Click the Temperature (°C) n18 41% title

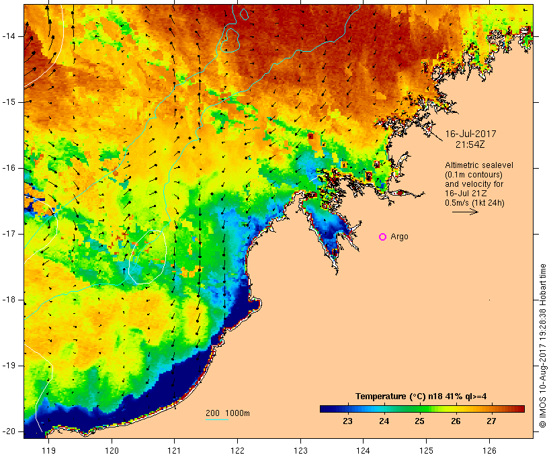pos(421,397)
